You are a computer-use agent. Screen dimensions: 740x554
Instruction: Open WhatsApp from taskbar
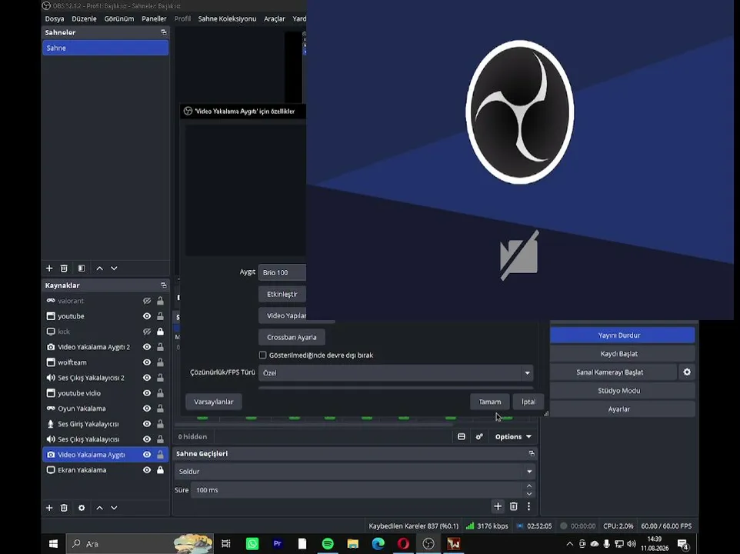252,544
